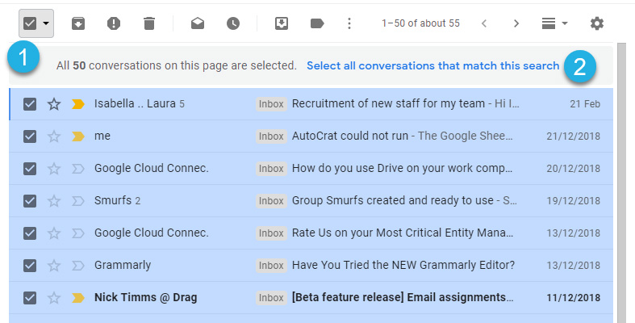Open the select-all checkbox dropdown arrow
The height and width of the screenshot is (323, 635).
pos(46,23)
